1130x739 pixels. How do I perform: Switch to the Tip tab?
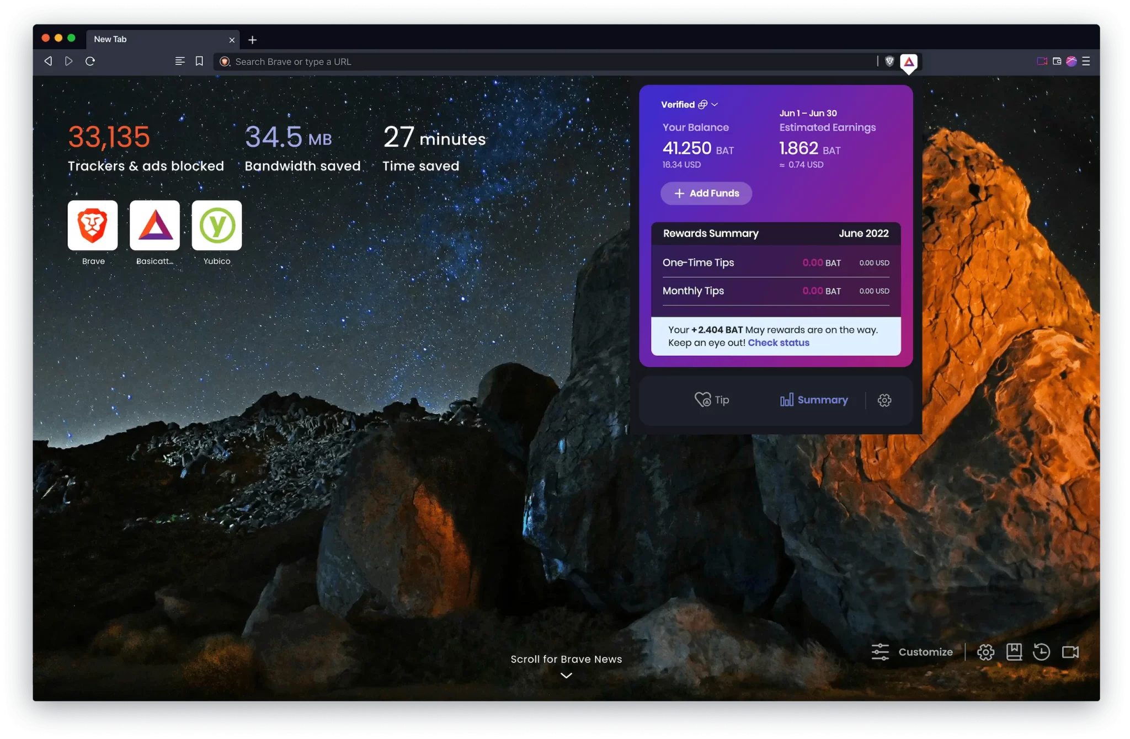(712, 400)
